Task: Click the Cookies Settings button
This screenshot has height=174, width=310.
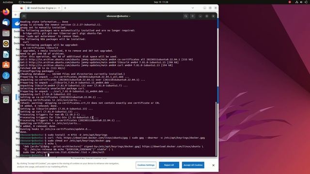Action: [146, 165]
